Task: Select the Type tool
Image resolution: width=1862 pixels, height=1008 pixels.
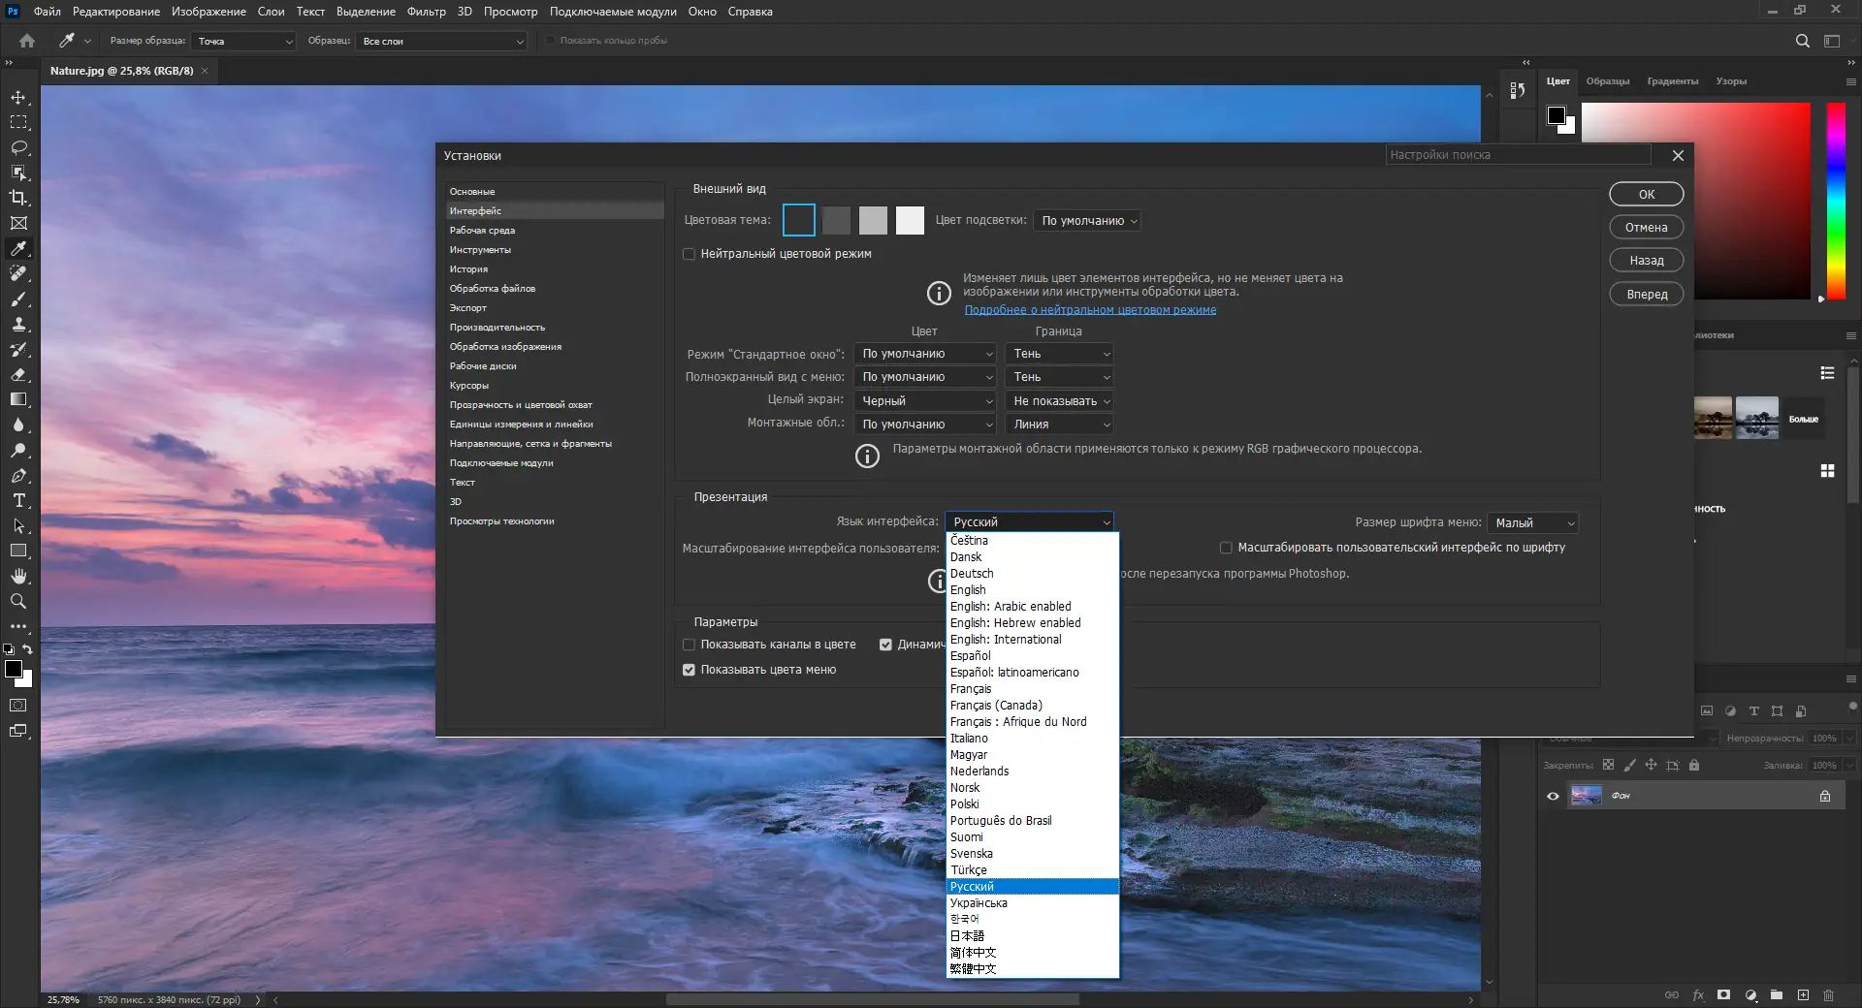Action: pyautogui.click(x=18, y=501)
